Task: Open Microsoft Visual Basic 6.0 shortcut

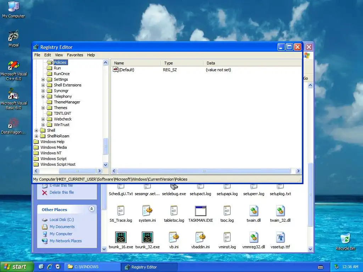Action: pos(13,99)
